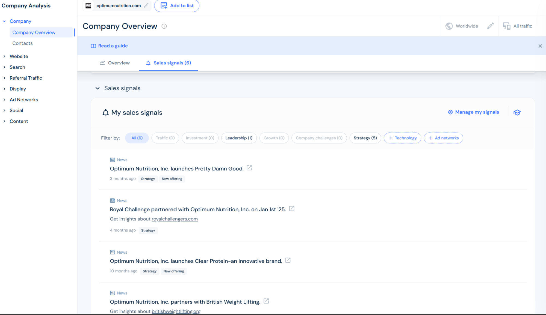
Task: Click the pencil icon next to optimumnutrition.com
Action: [x=146, y=5]
